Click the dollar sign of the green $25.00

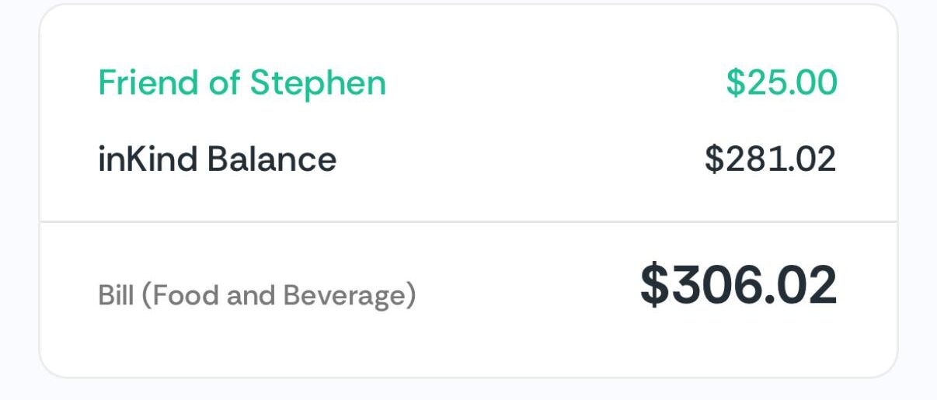[735, 82]
